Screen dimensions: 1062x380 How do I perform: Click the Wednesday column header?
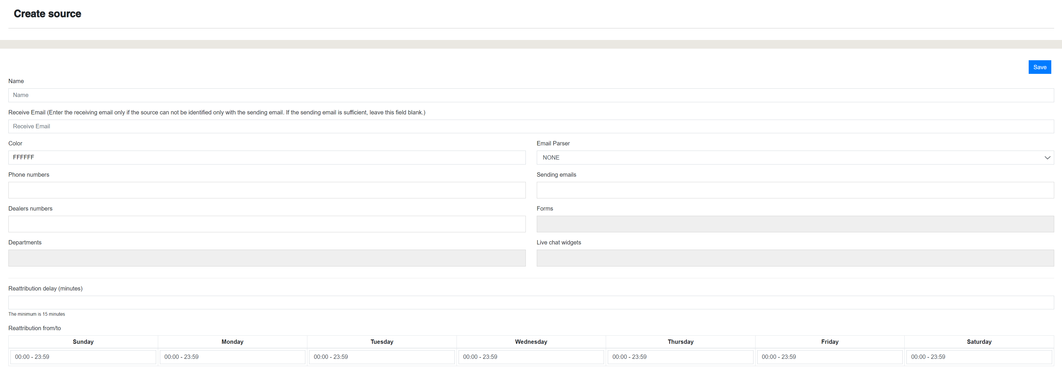tap(531, 342)
